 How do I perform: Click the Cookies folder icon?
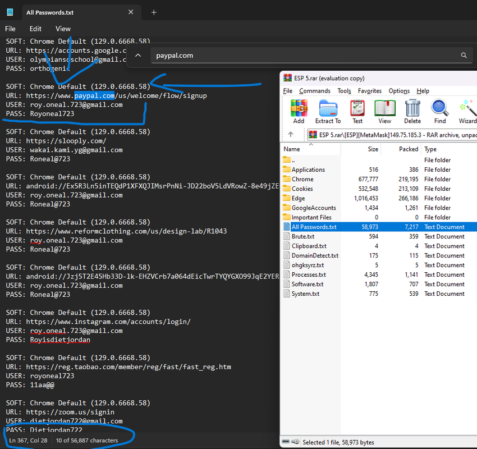click(x=287, y=189)
